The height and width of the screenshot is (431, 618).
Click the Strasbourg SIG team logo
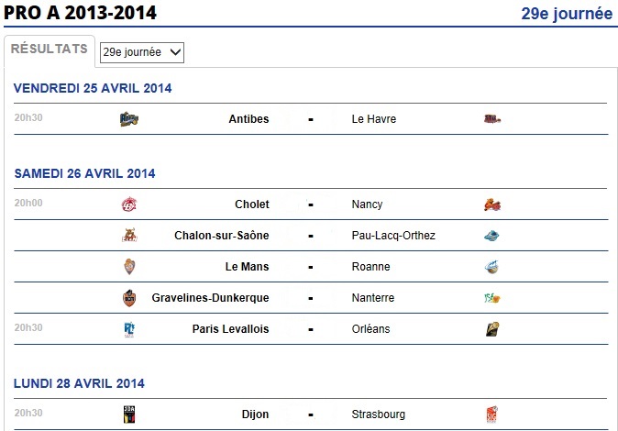click(x=491, y=414)
